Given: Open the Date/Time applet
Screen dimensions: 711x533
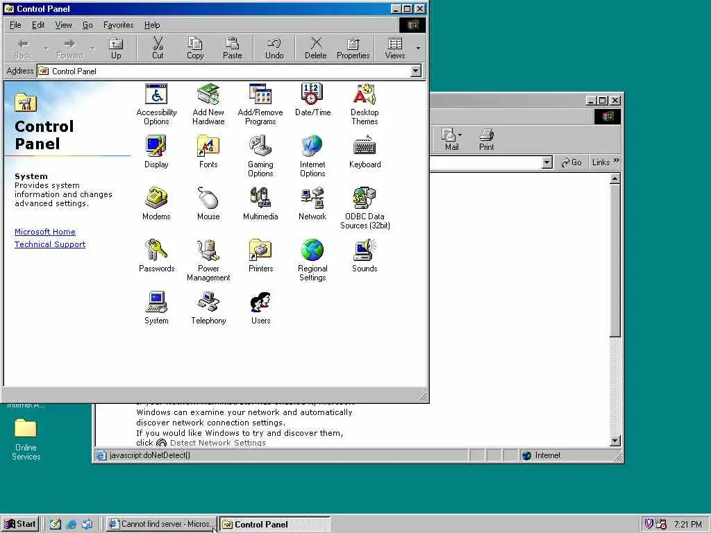Looking at the screenshot, I should tap(312, 100).
